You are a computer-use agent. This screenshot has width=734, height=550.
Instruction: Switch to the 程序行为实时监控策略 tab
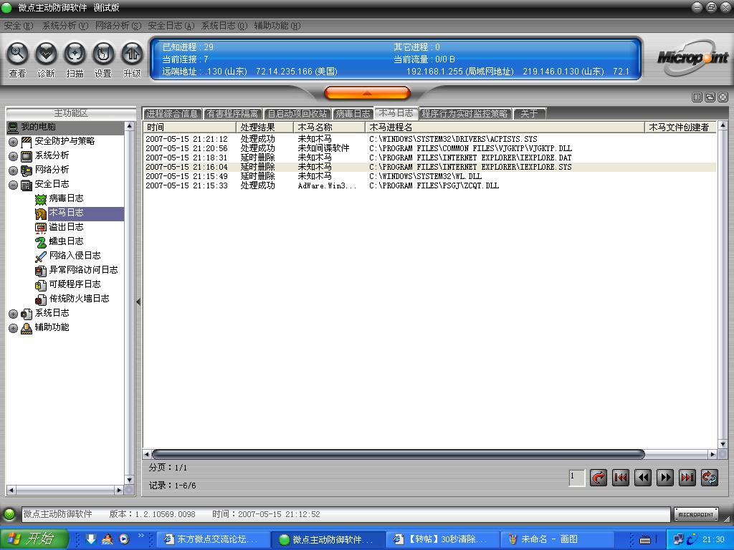[x=464, y=114]
